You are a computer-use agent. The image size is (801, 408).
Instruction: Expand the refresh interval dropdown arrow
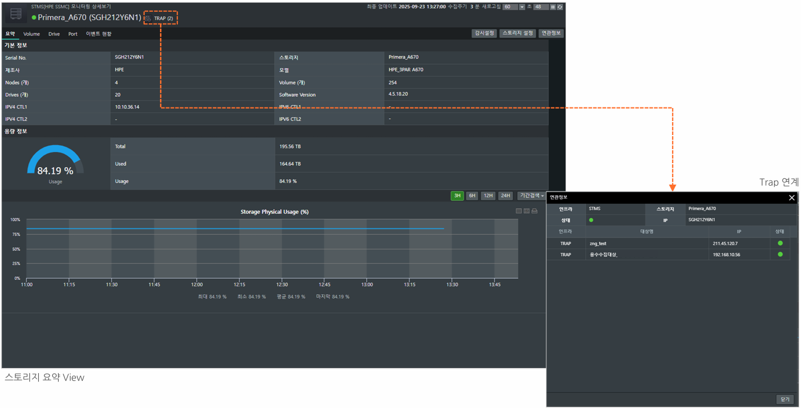click(x=522, y=7)
